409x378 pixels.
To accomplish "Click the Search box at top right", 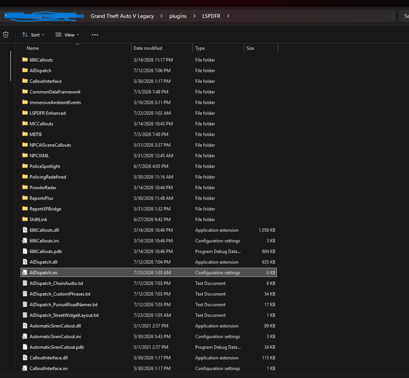I will [x=404, y=16].
